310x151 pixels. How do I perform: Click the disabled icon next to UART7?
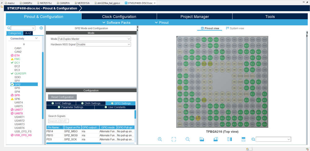(12, 110)
